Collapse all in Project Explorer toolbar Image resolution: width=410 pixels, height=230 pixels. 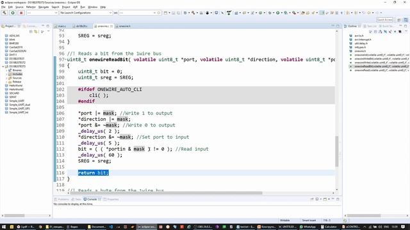click(31, 31)
